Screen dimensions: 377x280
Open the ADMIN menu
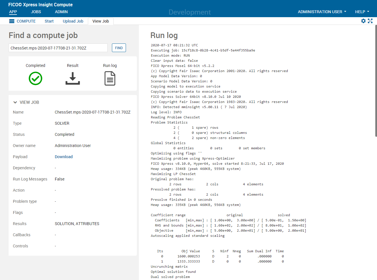(61, 12)
